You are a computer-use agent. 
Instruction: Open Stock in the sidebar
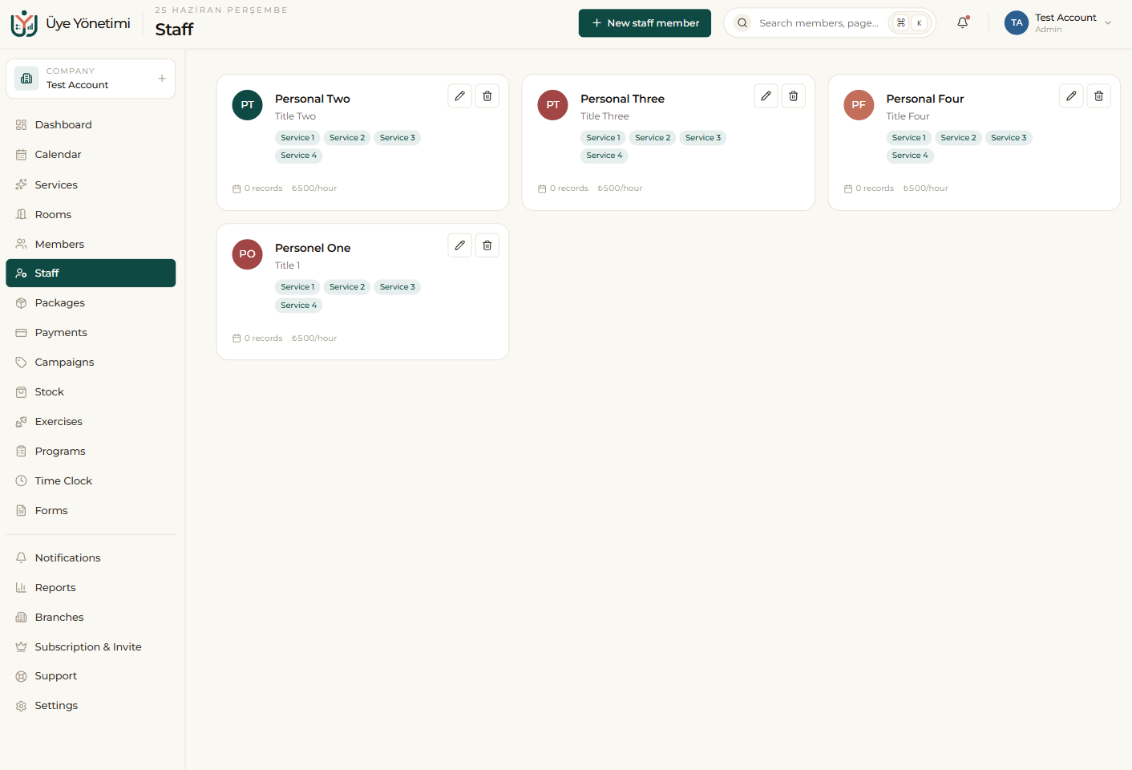(91, 392)
